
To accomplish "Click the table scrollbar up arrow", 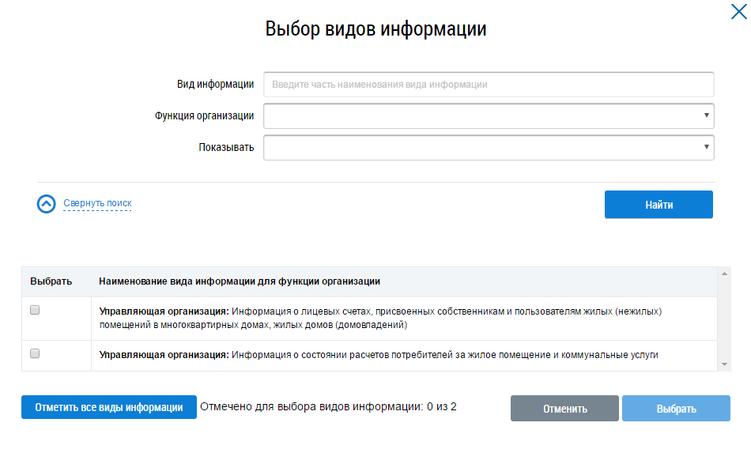I will [725, 274].
